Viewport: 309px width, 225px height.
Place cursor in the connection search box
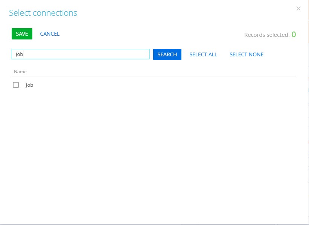[81, 54]
